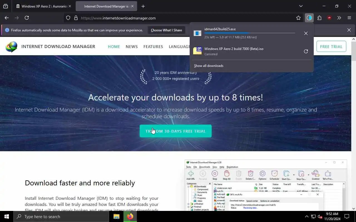Show more tools overflow chevron
Viewport: 356px width, 222px height.
339,18
